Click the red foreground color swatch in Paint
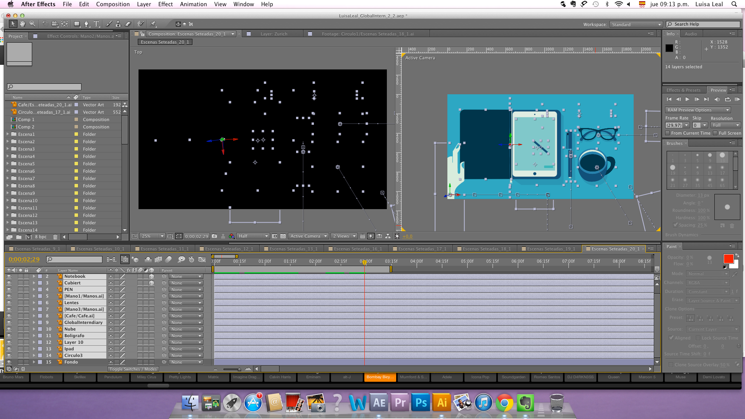Viewport: 745px width, 419px height. click(x=728, y=259)
